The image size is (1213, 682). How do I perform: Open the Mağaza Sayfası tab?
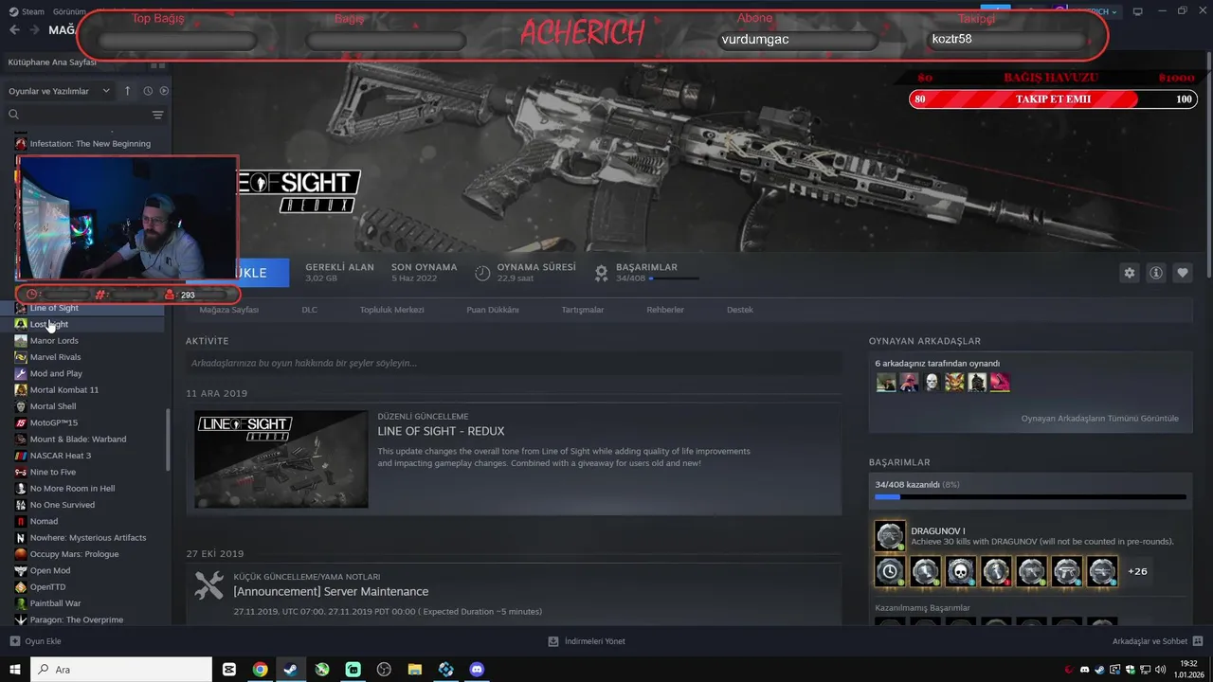pos(228,310)
